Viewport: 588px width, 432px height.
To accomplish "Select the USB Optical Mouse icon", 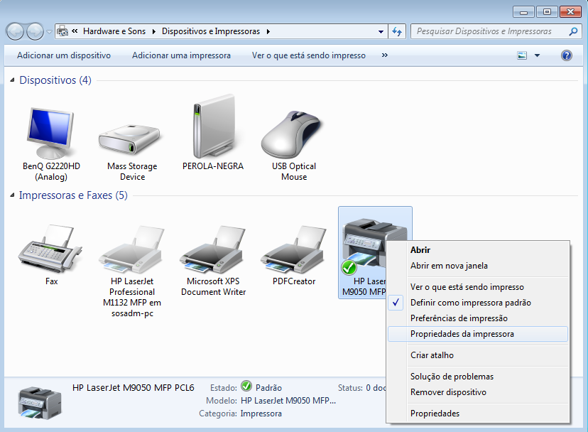I will coord(291,134).
